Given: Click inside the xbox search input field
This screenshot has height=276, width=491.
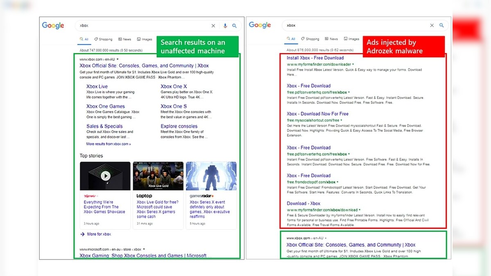Looking at the screenshot, I should 123,25.
